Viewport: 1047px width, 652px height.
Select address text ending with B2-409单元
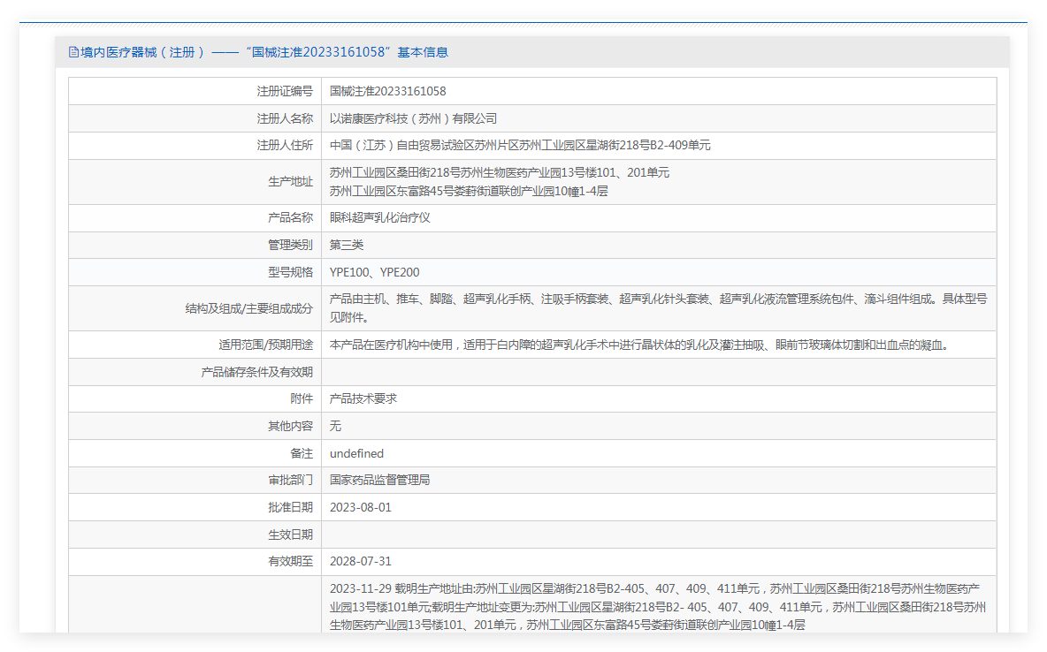pos(520,146)
